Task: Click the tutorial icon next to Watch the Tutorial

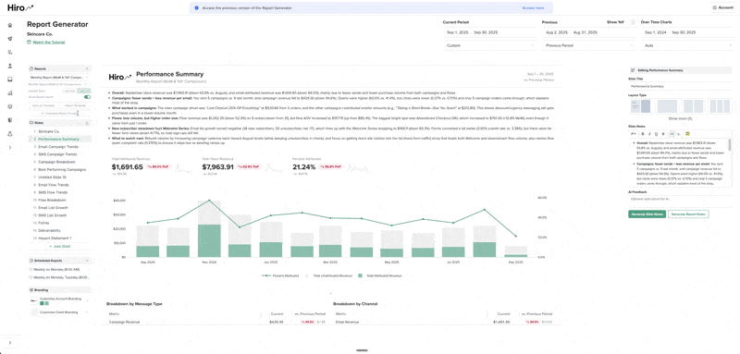Action: click(x=29, y=43)
